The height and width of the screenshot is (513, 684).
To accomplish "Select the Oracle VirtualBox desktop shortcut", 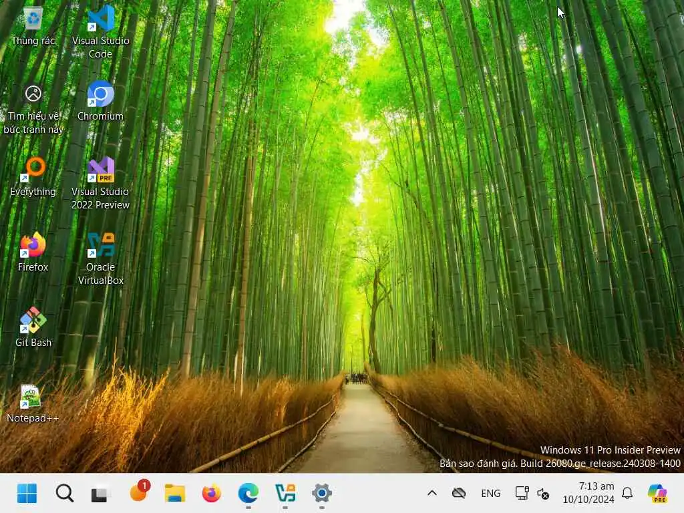I will click(x=100, y=259).
